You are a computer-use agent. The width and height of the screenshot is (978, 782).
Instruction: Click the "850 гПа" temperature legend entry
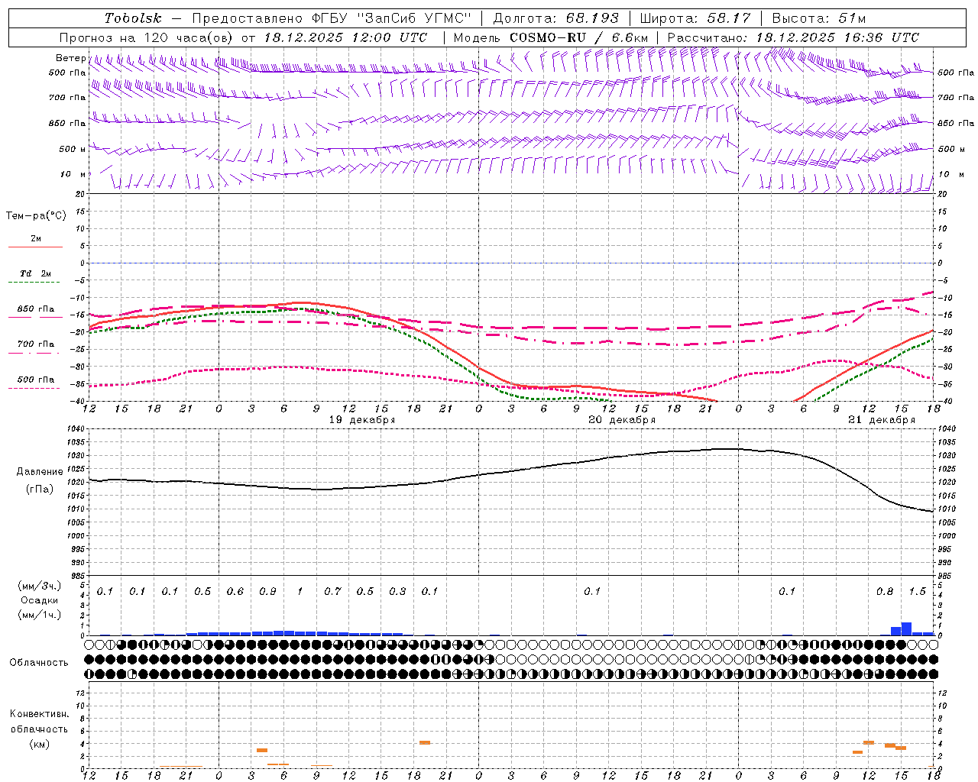[x=36, y=309]
